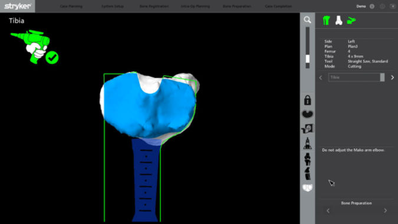Click the 'Left' side value
Screen dimensions: 398x224
(351, 41)
